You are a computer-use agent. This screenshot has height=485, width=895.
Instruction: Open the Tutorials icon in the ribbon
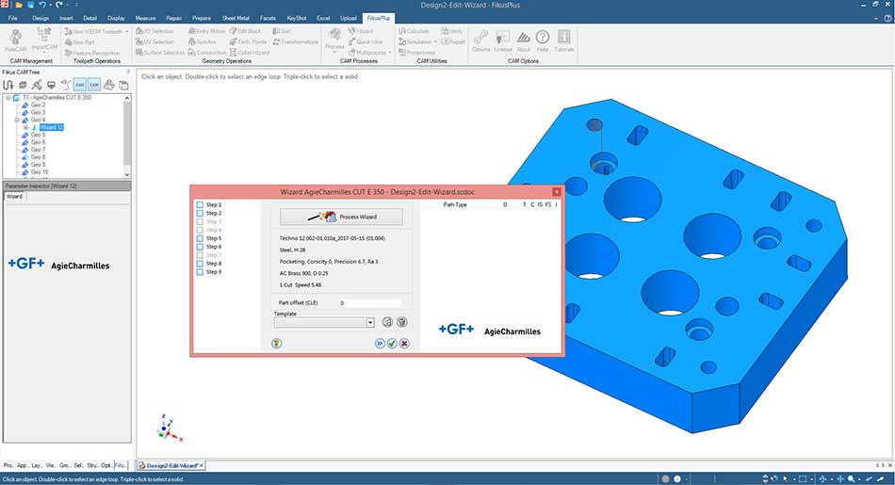point(564,38)
